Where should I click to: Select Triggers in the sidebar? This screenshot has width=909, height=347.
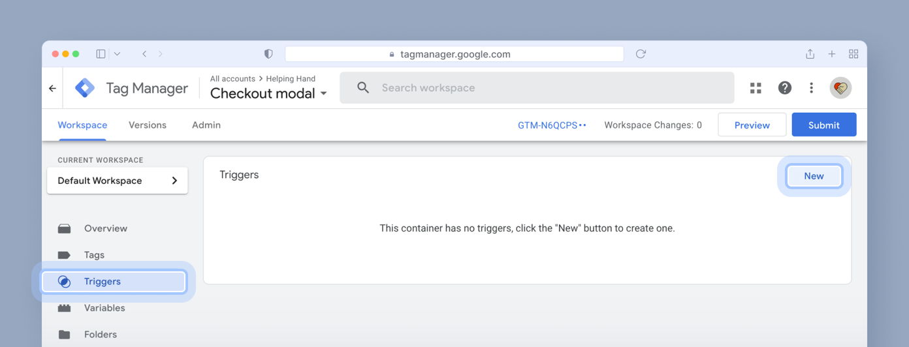click(x=114, y=282)
